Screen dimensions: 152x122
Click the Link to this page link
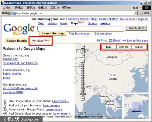(x=137, y=41)
